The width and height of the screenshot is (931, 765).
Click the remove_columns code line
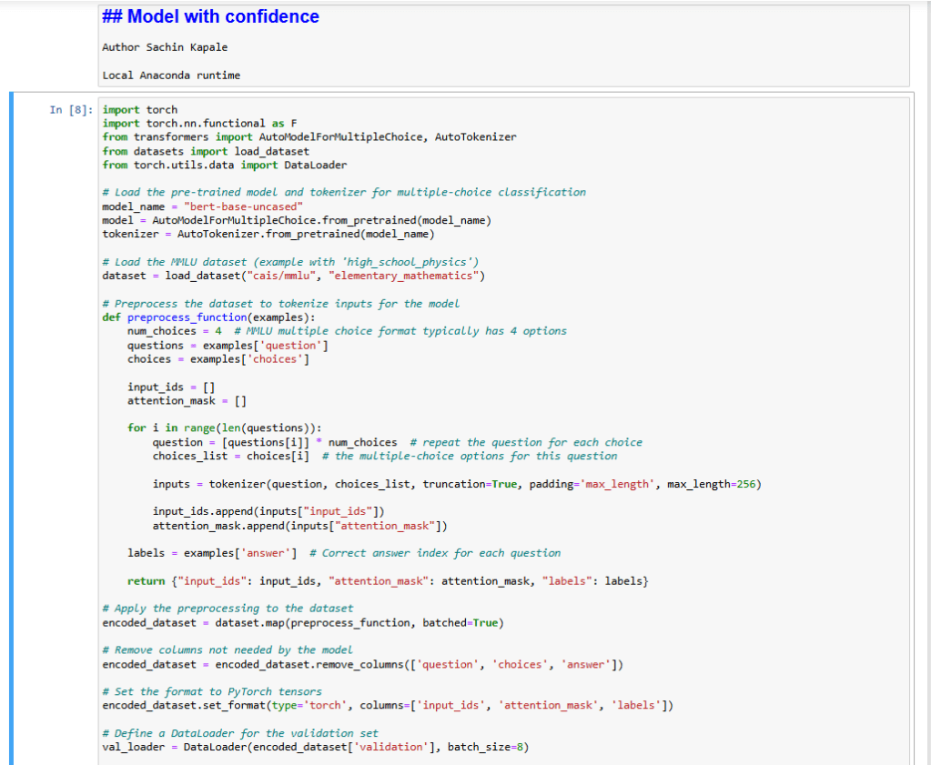[x=362, y=664]
